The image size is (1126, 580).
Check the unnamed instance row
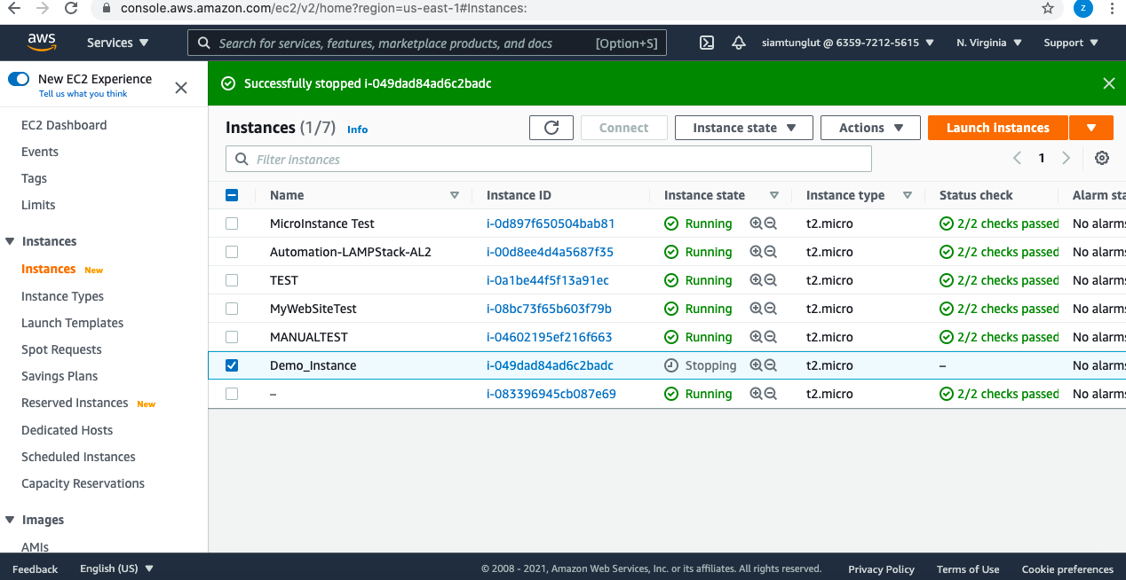(x=232, y=394)
